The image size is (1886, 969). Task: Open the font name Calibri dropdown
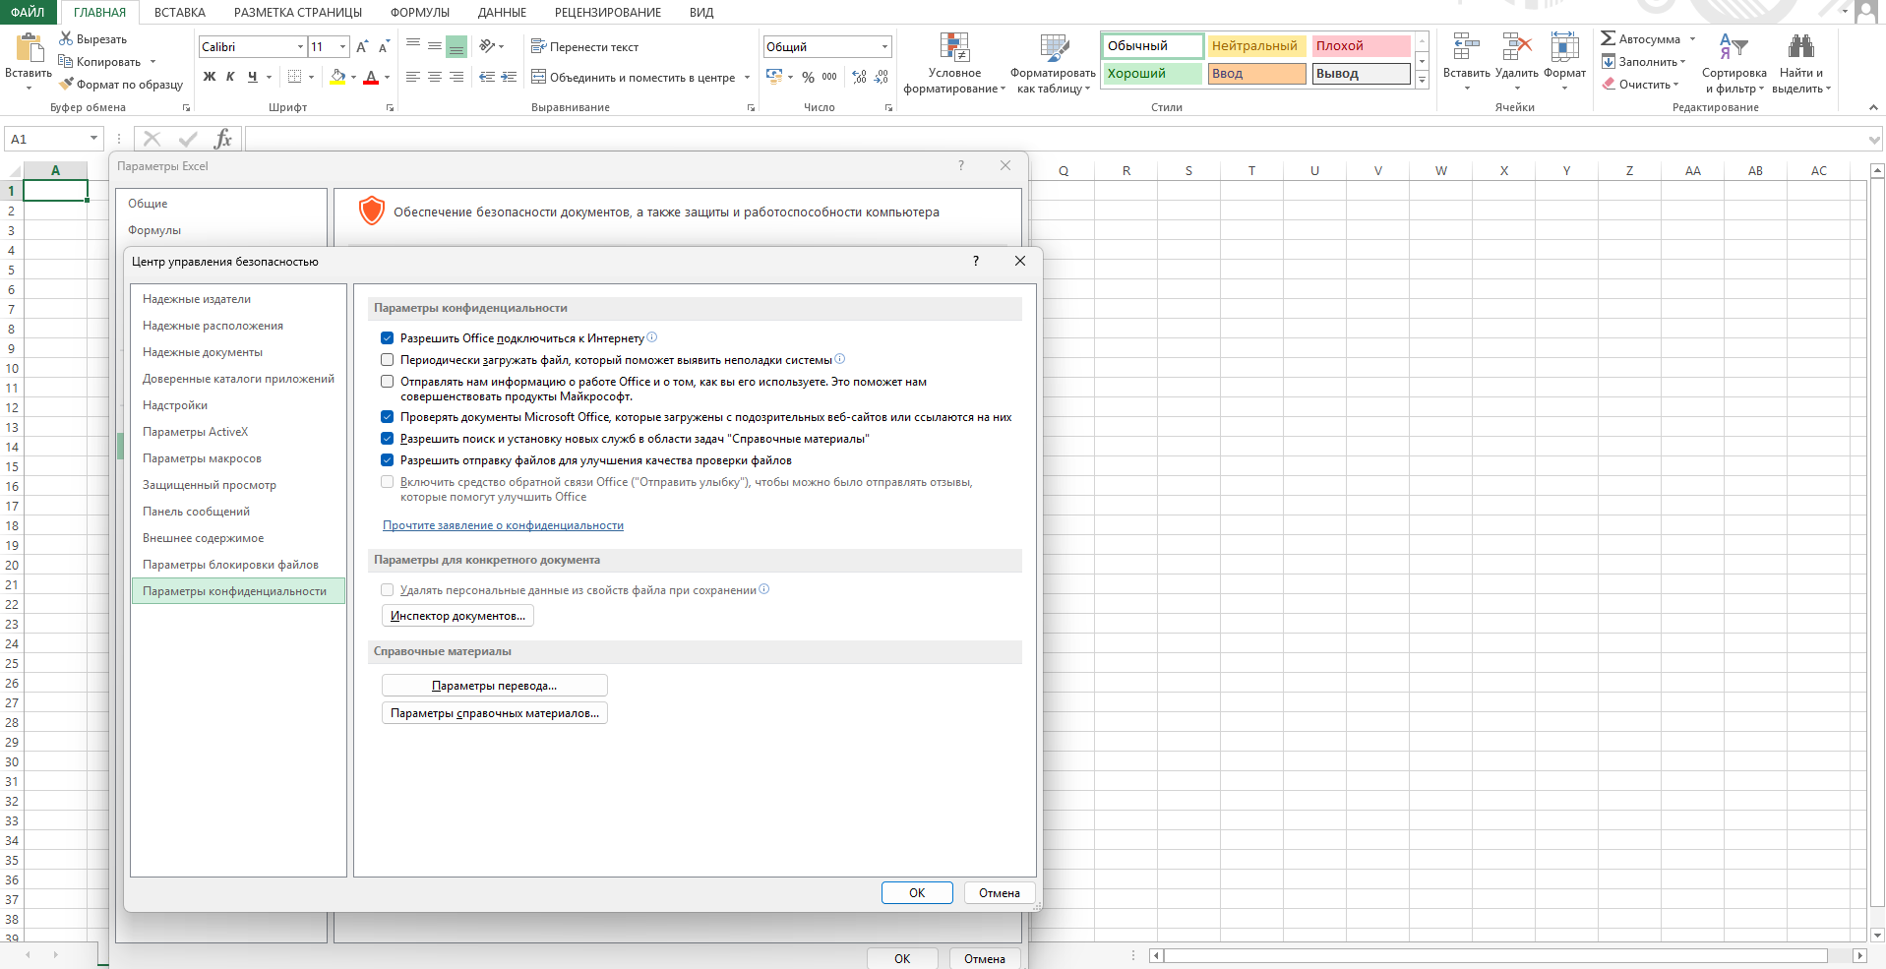pyautogui.click(x=300, y=46)
